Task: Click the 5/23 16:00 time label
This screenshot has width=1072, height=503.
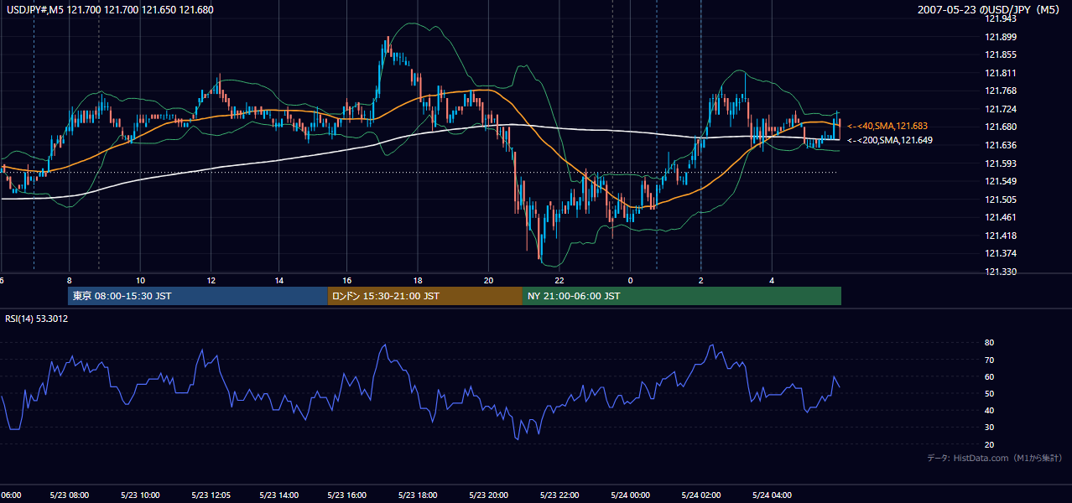Action: (349, 495)
